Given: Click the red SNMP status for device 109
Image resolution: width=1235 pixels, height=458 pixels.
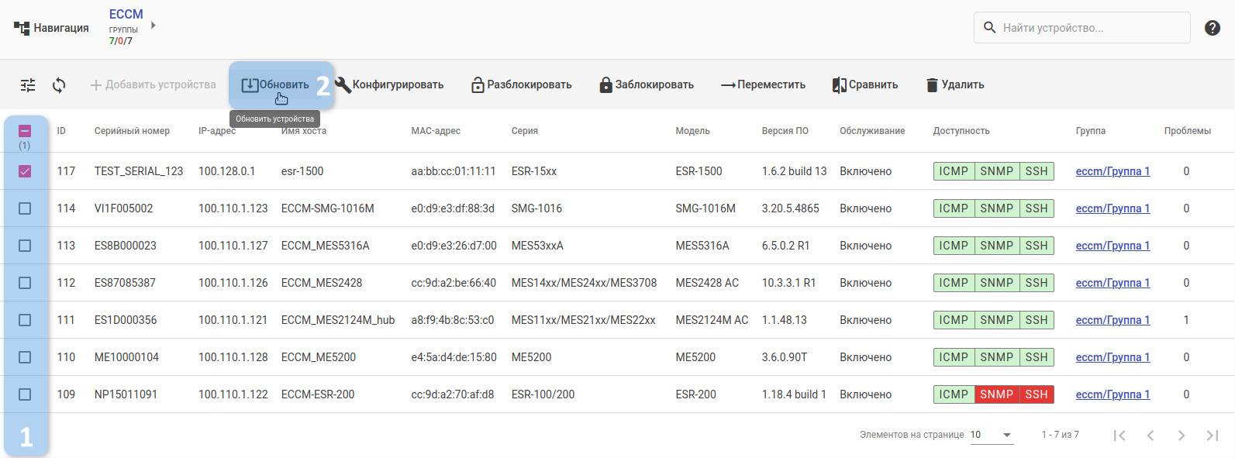Looking at the screenshot, I should (996, 394).
